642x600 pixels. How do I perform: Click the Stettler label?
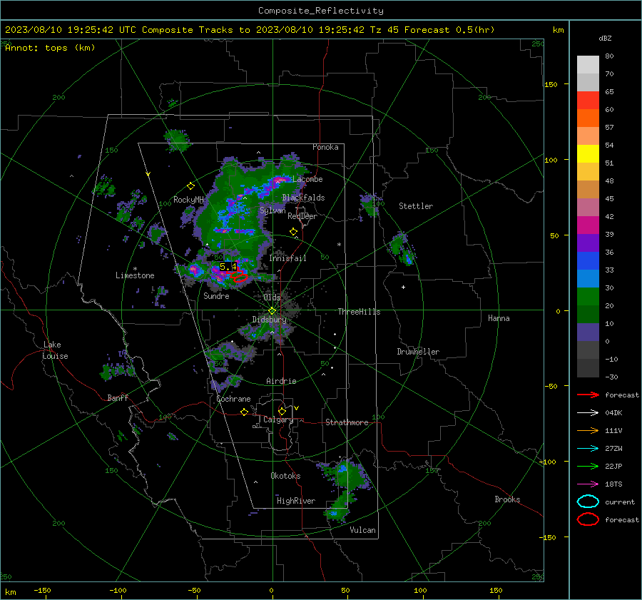tap(416, 206)
